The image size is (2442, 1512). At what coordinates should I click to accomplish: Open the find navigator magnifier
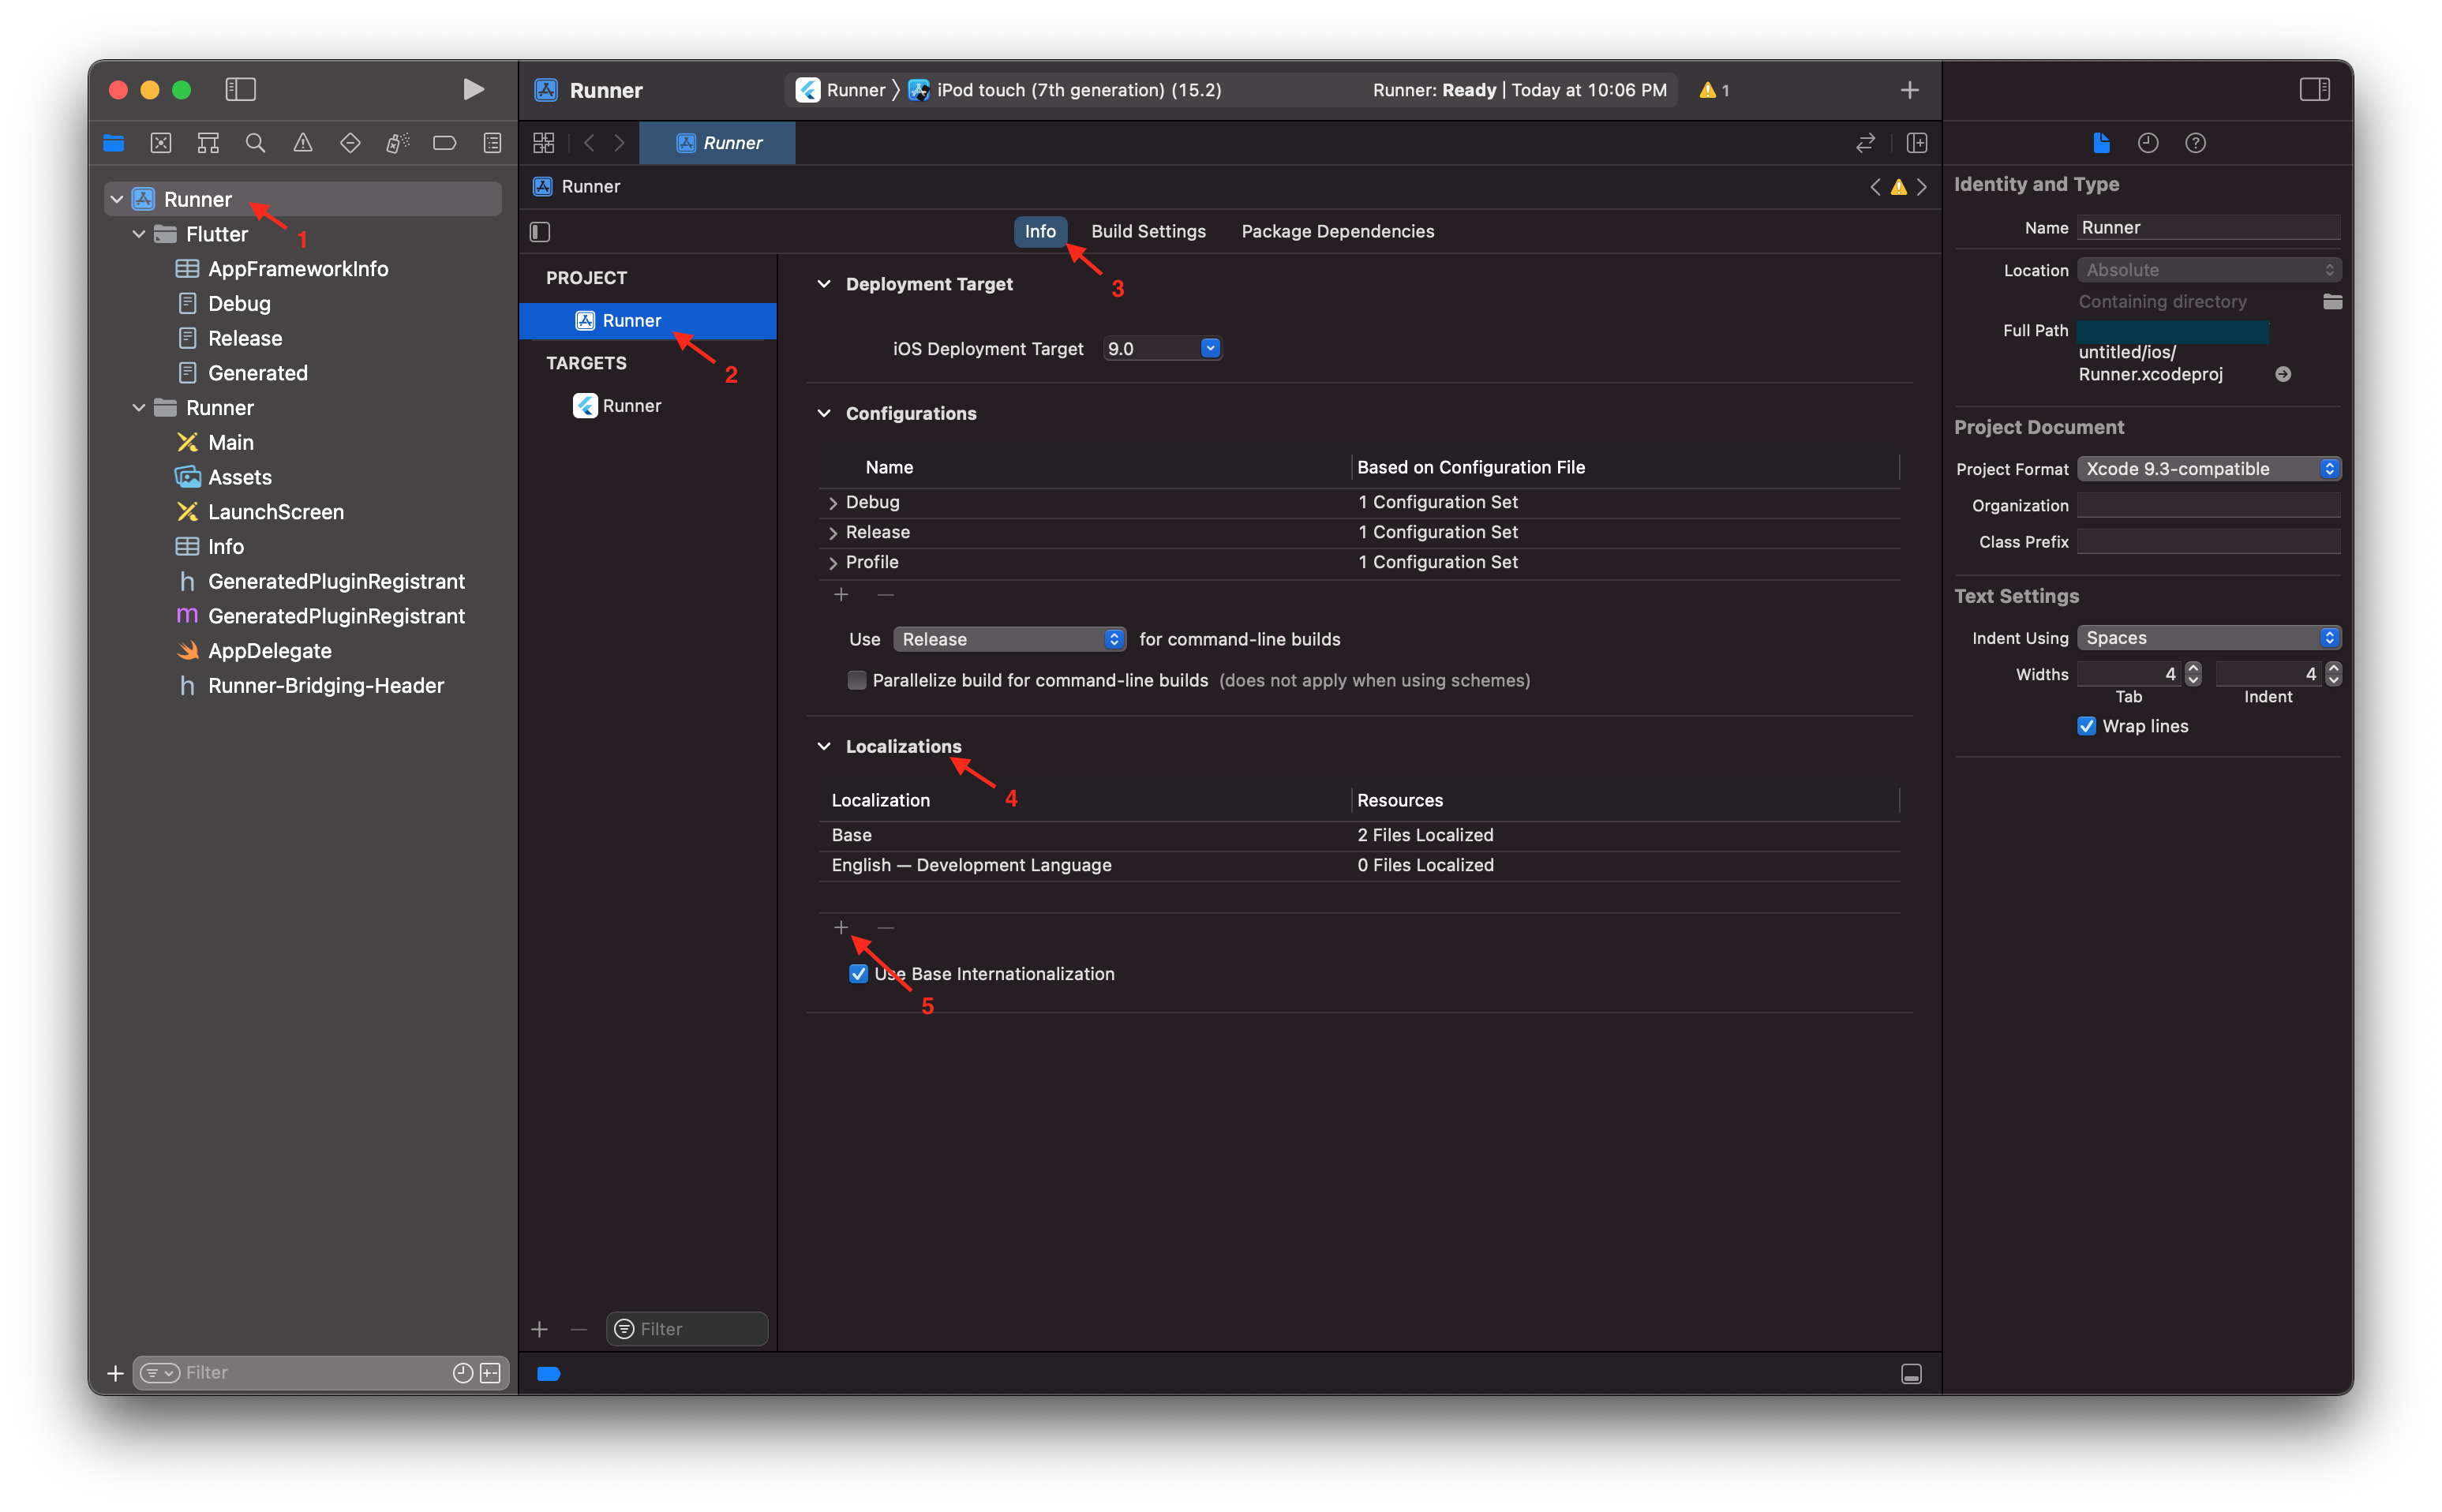click(255, 143)
